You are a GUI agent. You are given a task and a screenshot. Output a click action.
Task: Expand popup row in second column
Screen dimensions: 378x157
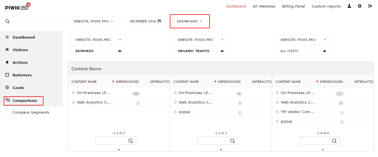(x=175, y=112)
